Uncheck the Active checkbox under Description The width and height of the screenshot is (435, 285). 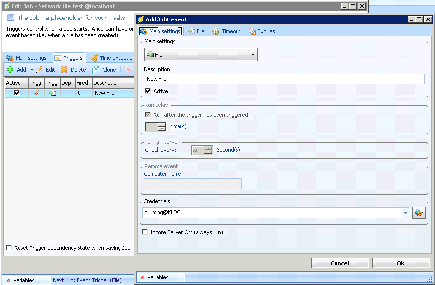click(x=148, y=91)
